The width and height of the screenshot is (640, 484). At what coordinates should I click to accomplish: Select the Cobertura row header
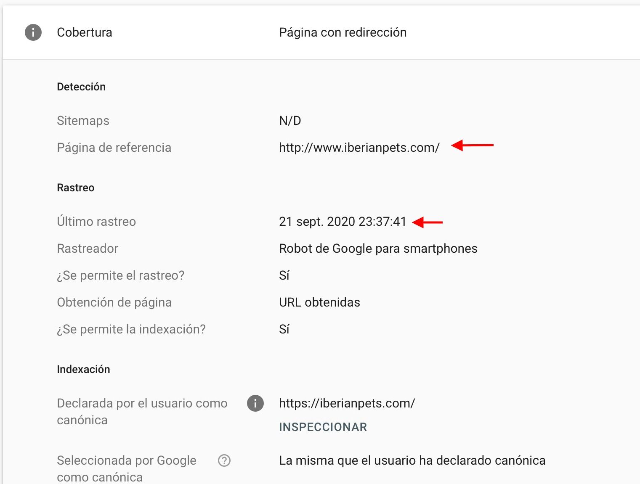[321, 32]
